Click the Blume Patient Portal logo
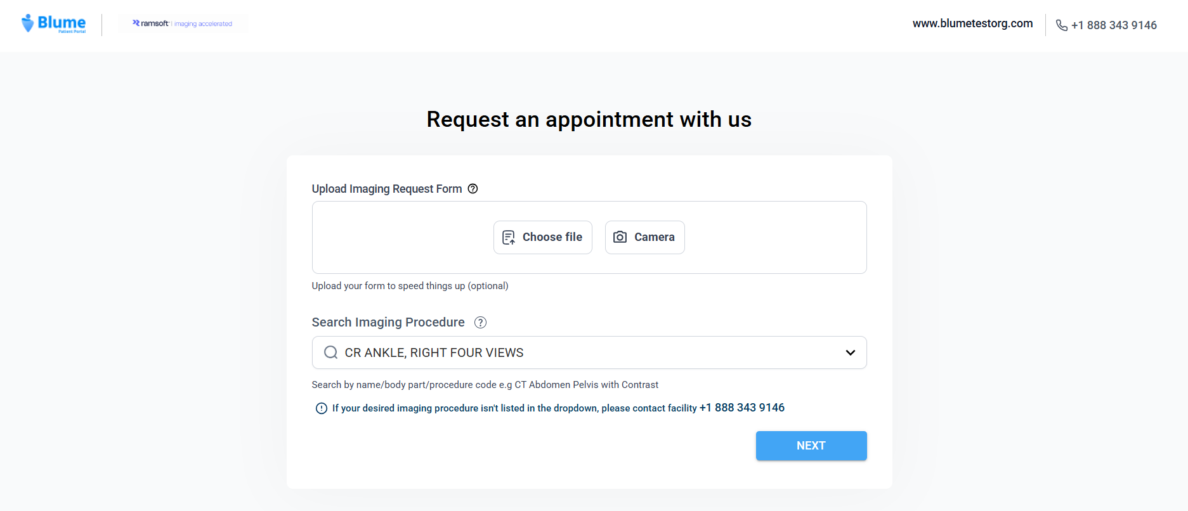Screen dimensions: 1188x511 click(54, 23)
